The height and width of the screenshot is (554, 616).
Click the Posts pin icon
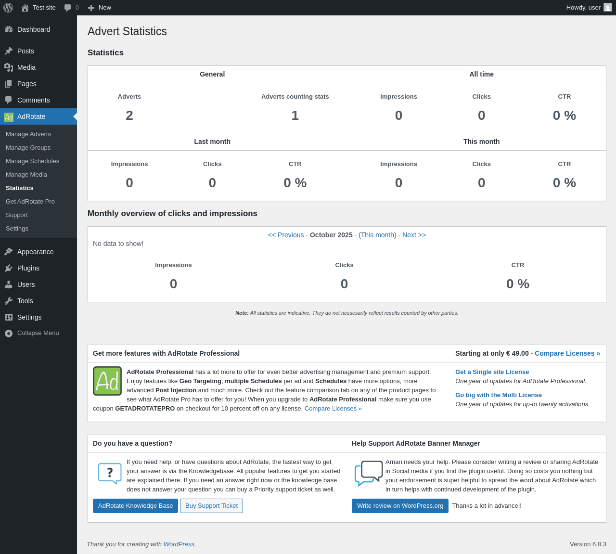tap(9, 51)
